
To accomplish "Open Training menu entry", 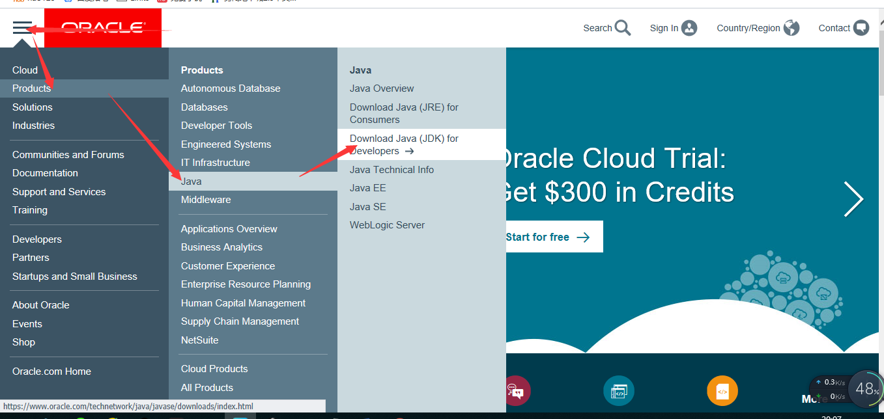I will pyautogui.click(x=30, y=210).
